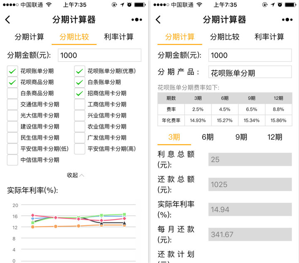
Task: Select 分期比较 tab in left screen
Action: pos(74,37)
